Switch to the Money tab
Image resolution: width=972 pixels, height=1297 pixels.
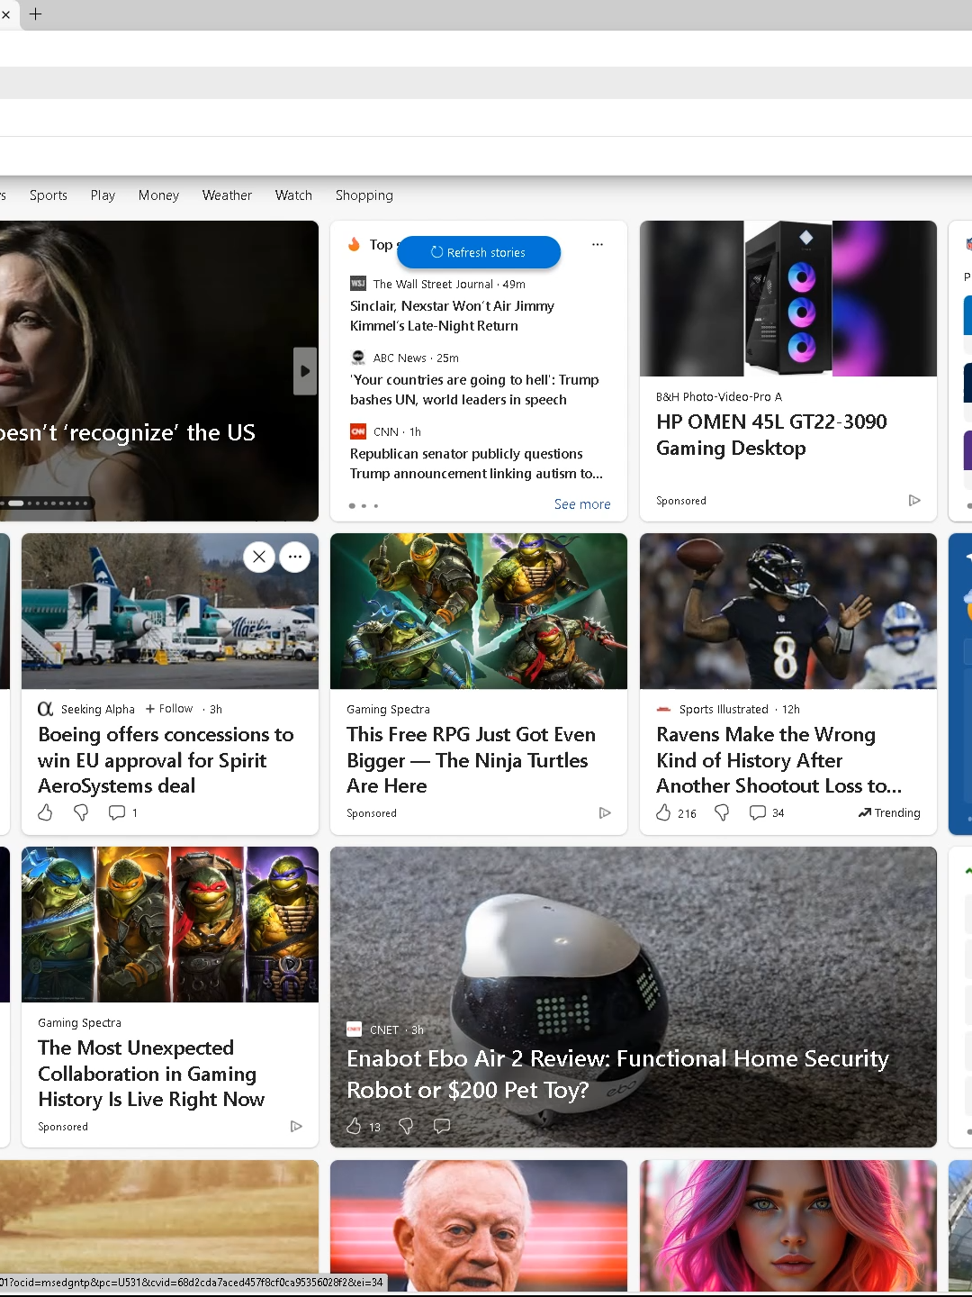[x=158, y=195]
